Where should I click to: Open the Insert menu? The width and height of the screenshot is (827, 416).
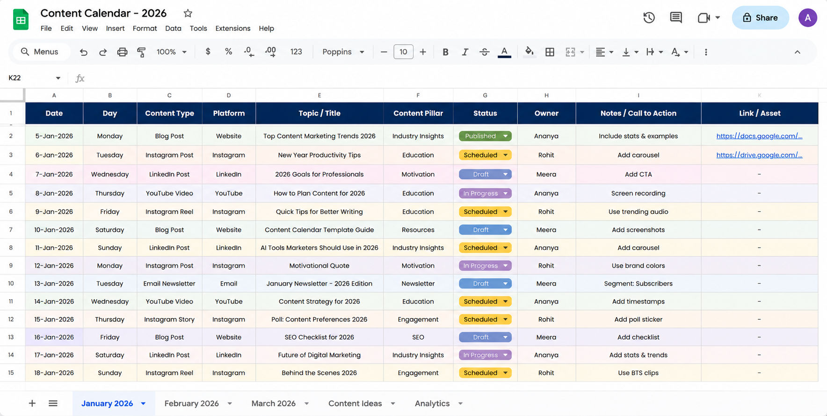[115, 29]
